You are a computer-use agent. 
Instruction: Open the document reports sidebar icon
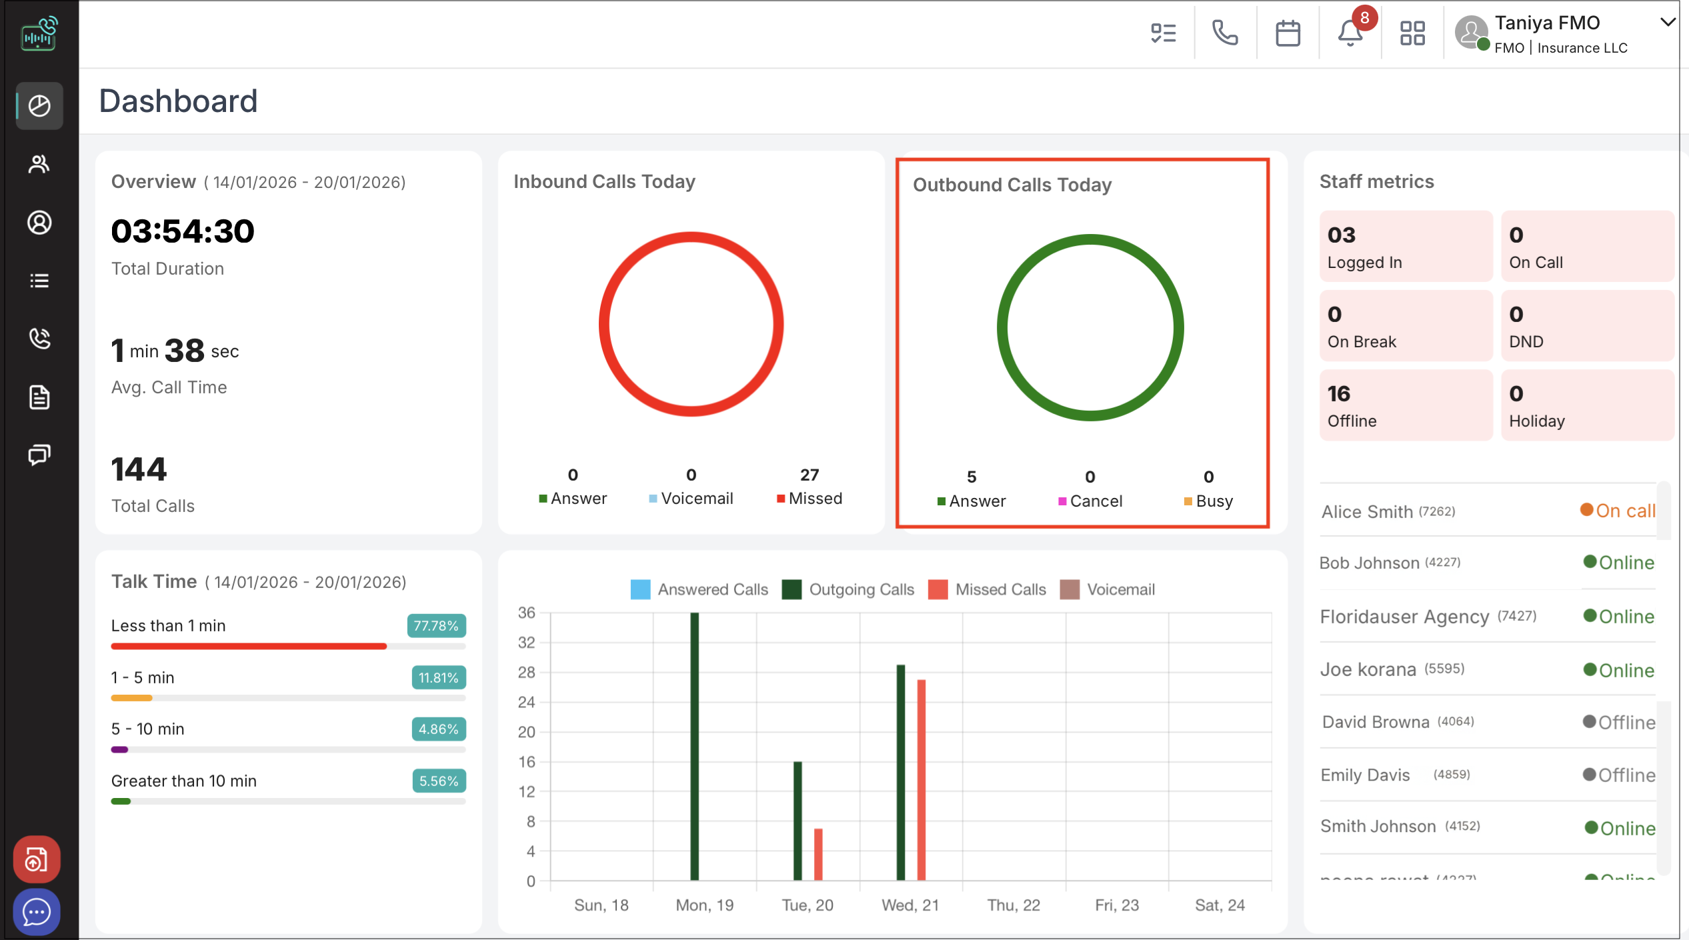[x=39, y=397]
